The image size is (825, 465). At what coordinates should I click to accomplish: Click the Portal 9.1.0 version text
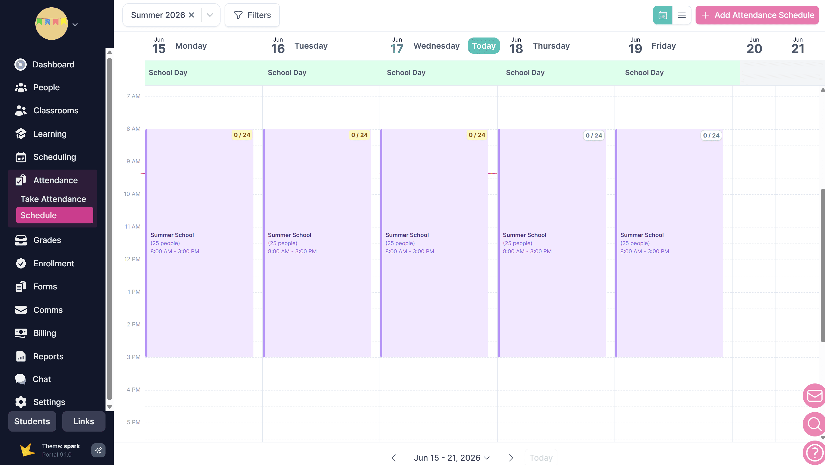[57, 454]
